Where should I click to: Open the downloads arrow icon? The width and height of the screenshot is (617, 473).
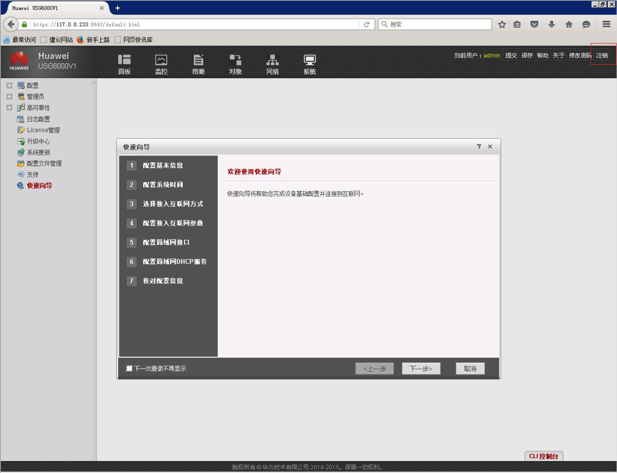click(552, 24)
